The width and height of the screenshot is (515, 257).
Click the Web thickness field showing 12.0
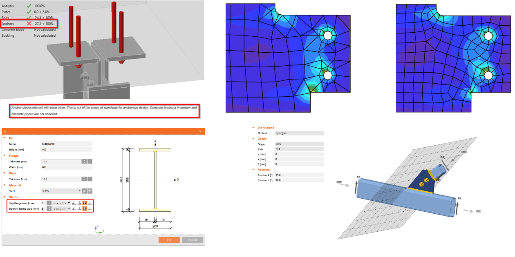[61, 179]
